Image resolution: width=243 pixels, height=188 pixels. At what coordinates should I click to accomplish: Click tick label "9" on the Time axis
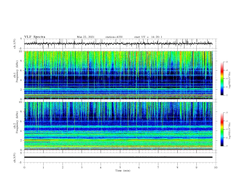[197, 167]
